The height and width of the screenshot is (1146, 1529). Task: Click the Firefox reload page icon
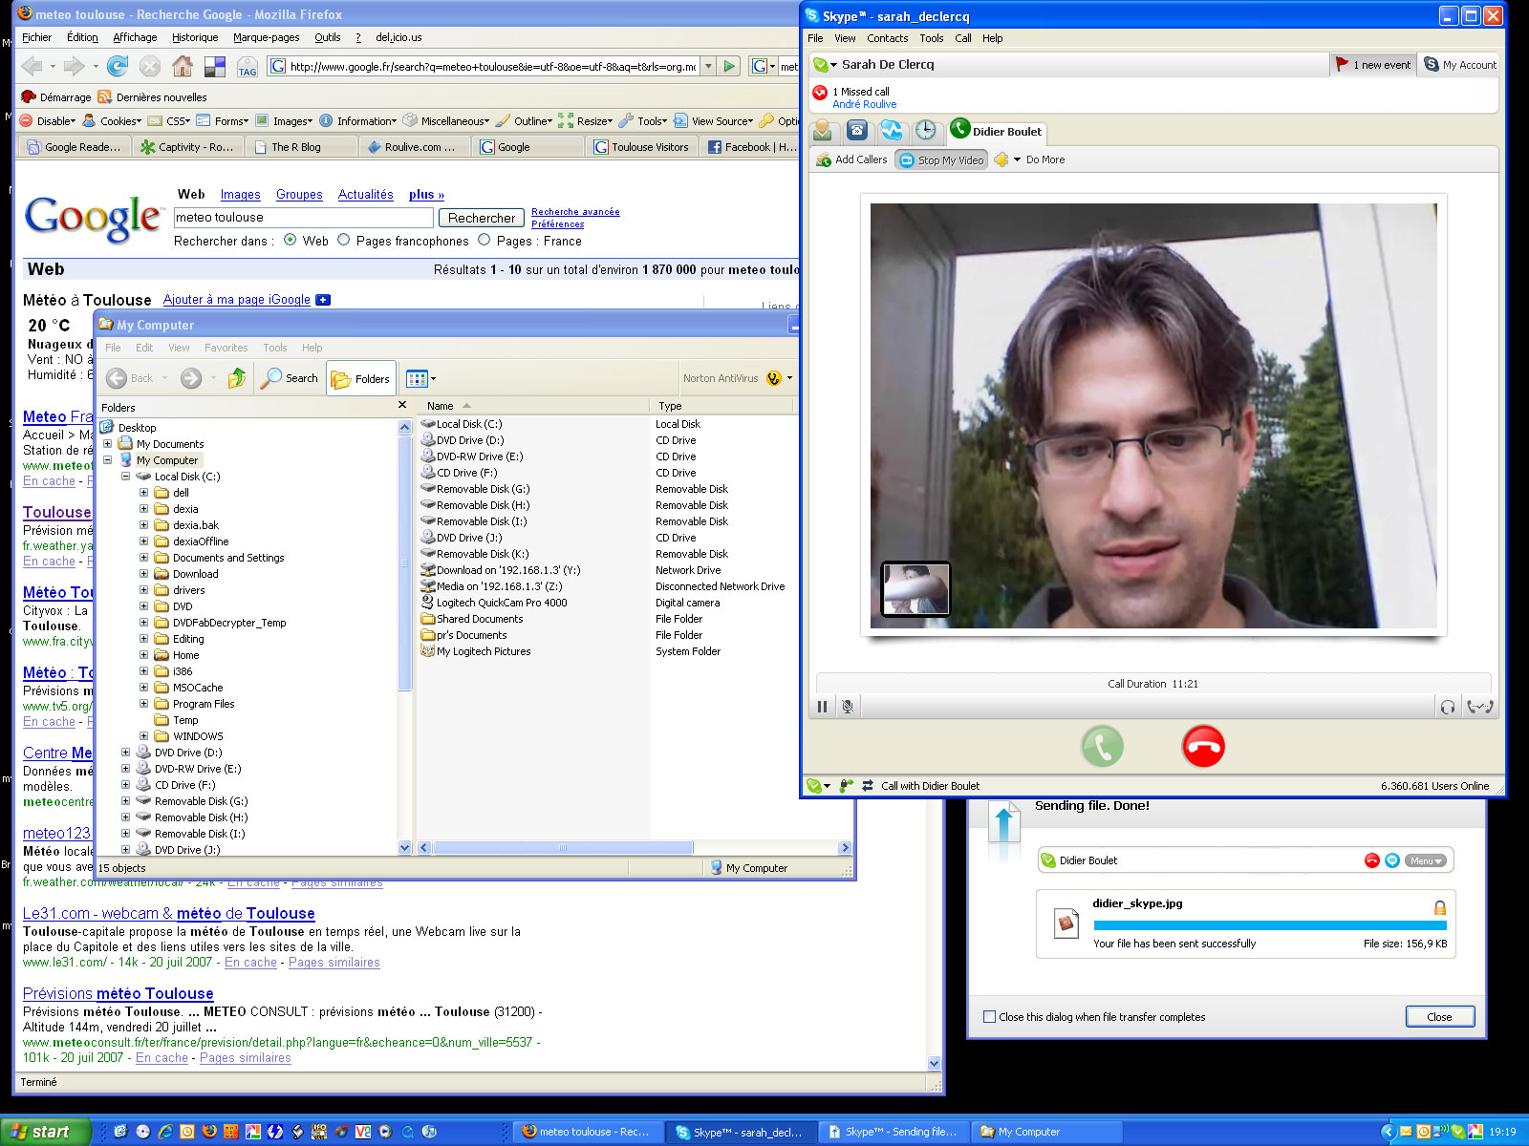pos(118,66)
